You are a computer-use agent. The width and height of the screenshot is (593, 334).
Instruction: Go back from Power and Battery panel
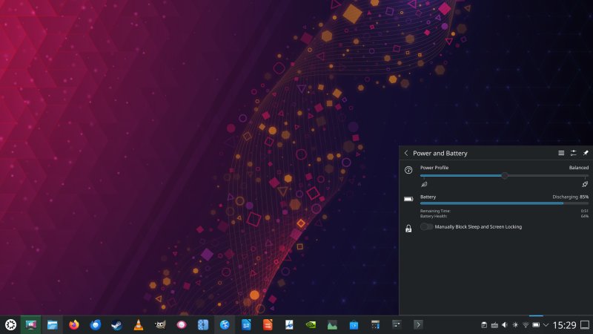coord(406,153)
